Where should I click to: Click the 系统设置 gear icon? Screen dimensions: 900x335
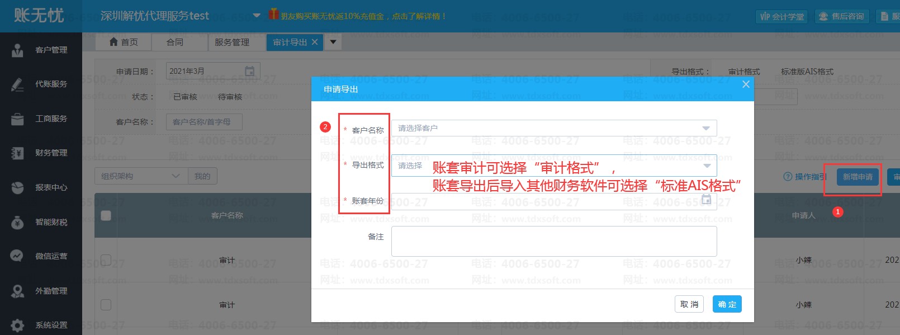pos(17,325)
